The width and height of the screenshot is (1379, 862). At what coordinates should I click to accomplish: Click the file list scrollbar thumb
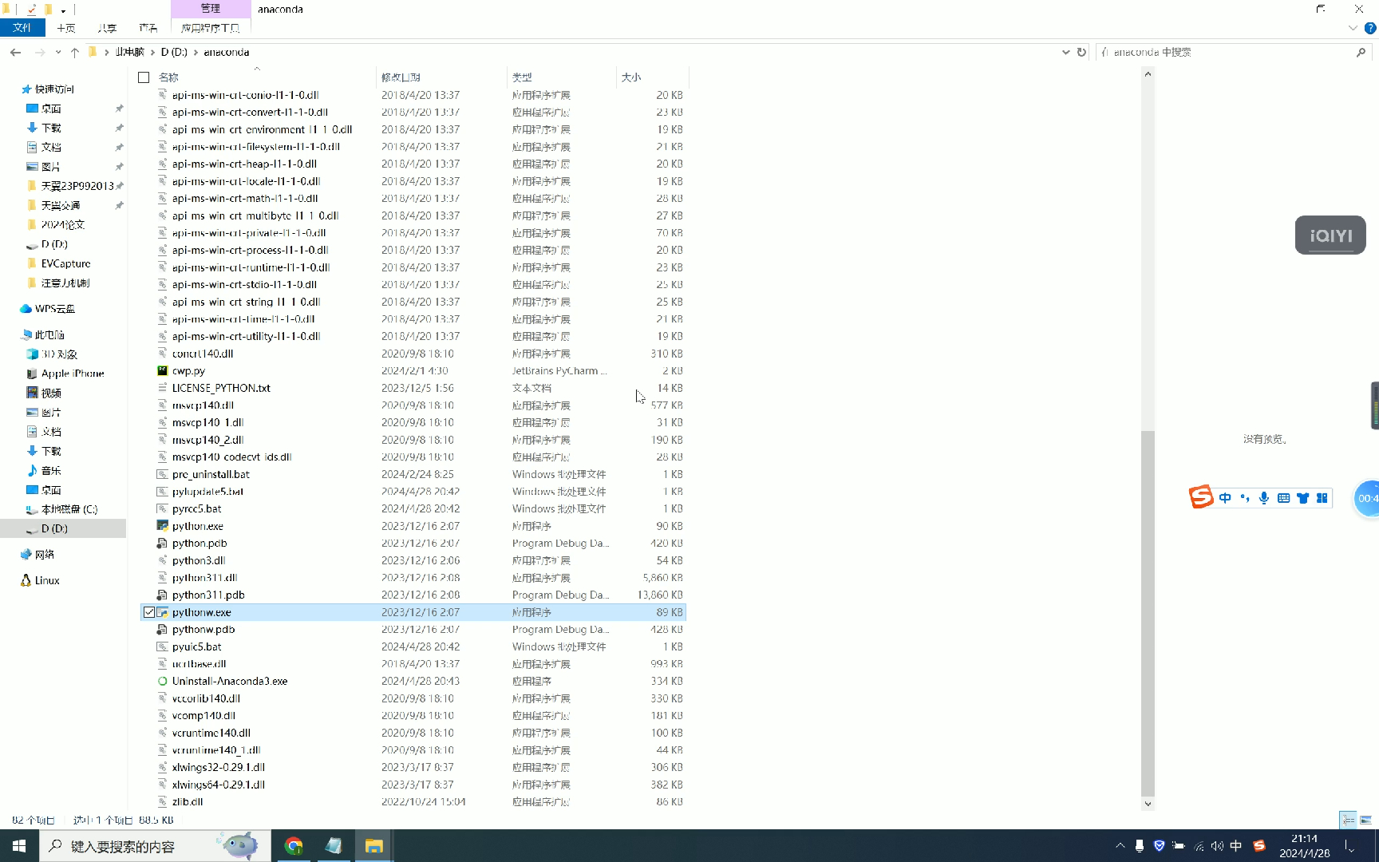[1148, 613]
